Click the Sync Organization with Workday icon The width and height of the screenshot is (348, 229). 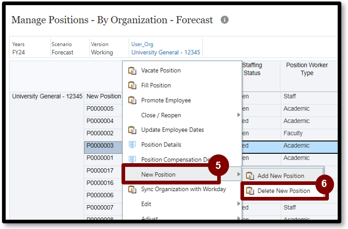click(132, 189)
